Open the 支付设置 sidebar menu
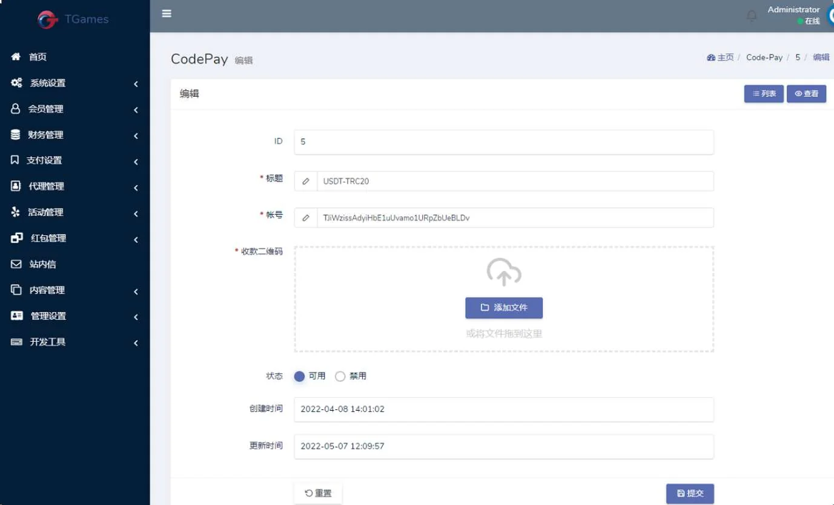 click(44, 160)
